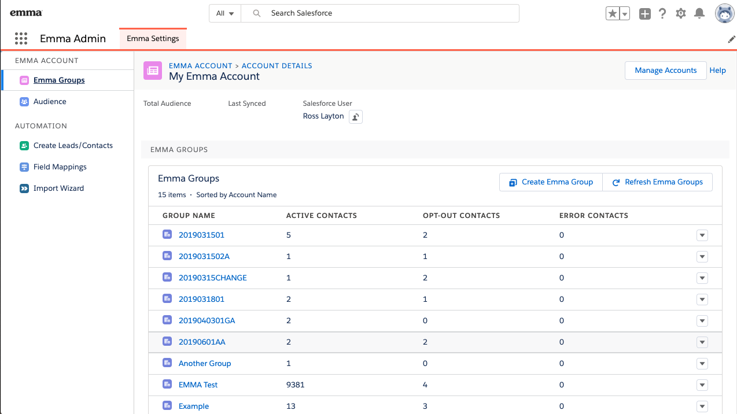Click the global actions plus icon

coord(645,13)
